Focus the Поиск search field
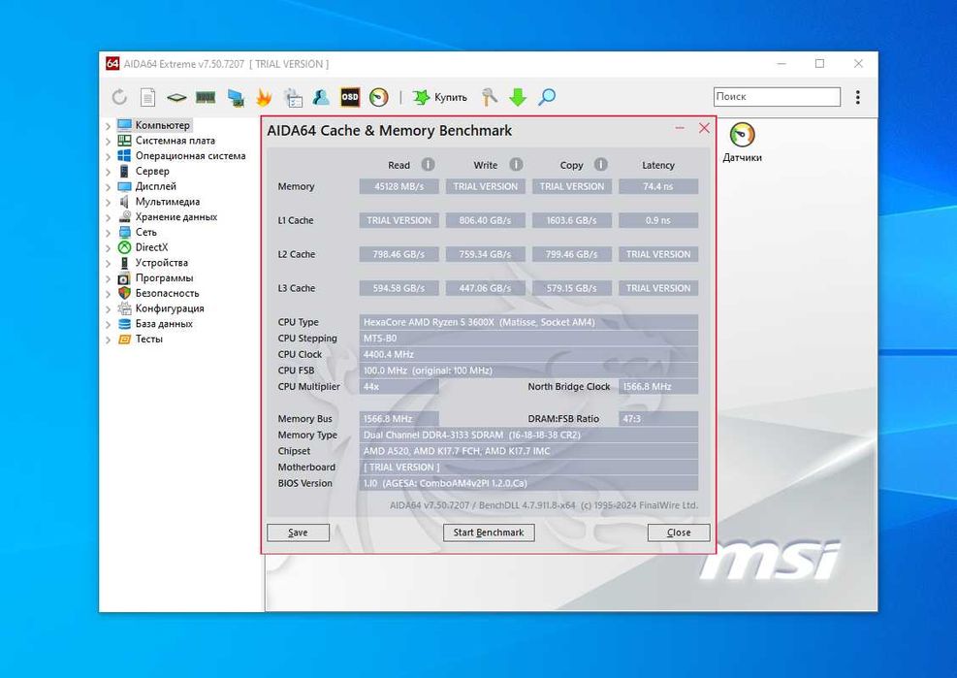The image size is (957, 678). tap(777, 96)
